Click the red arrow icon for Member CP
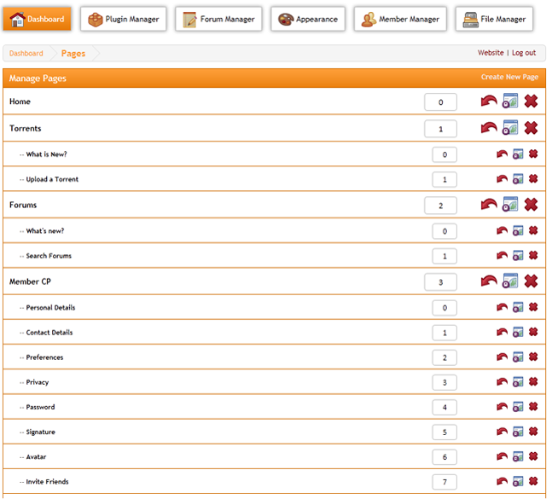The height and width of the screenshot is (499, 552). tap(489, 281)
